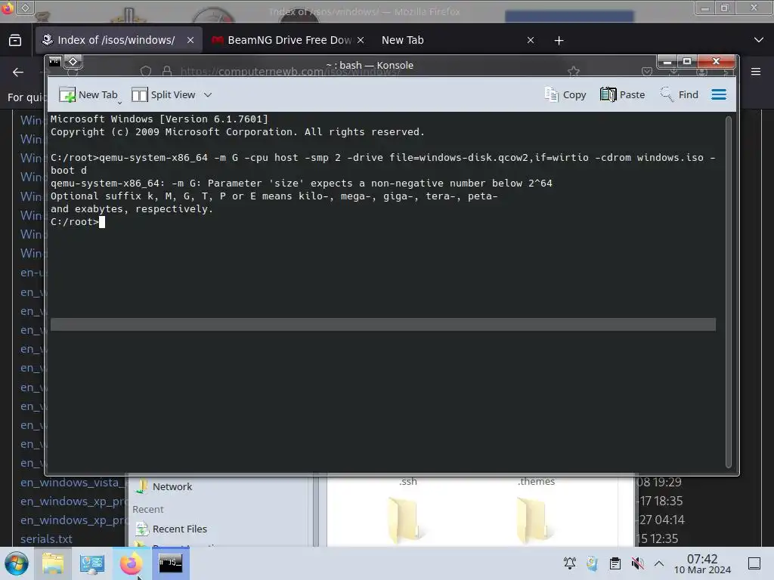The height and width of the screenshot is (580, 774).
Task: Open the notifications bell in system tray
Action: [570, 563]
